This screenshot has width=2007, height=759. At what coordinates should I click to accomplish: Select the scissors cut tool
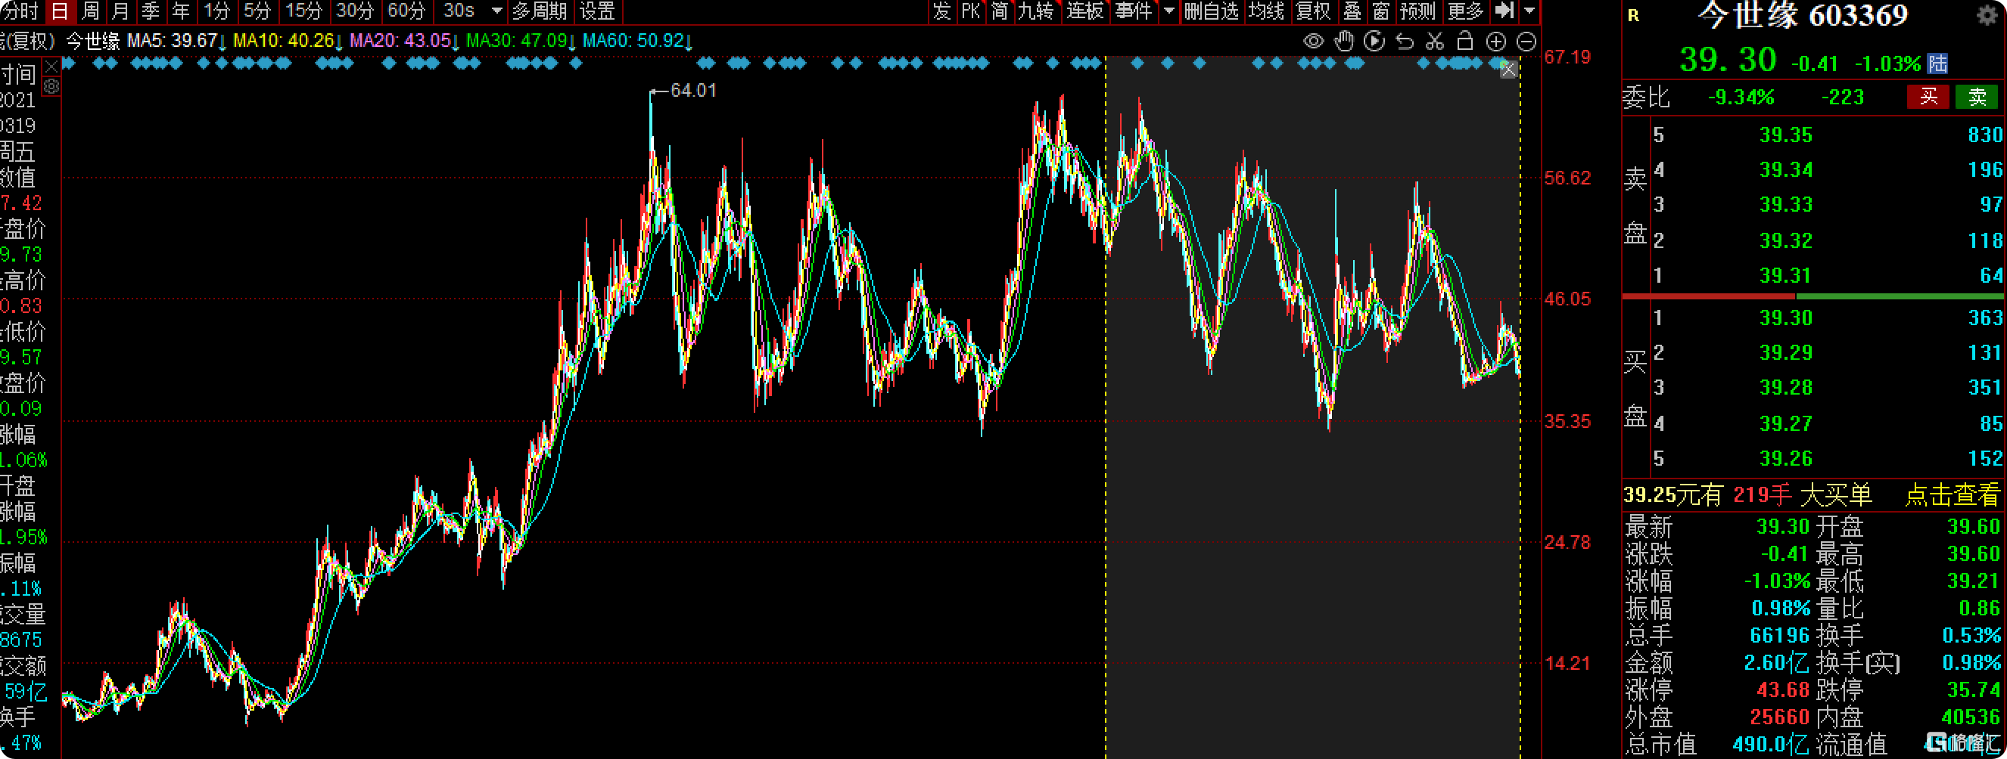[x=1434, y=42]
